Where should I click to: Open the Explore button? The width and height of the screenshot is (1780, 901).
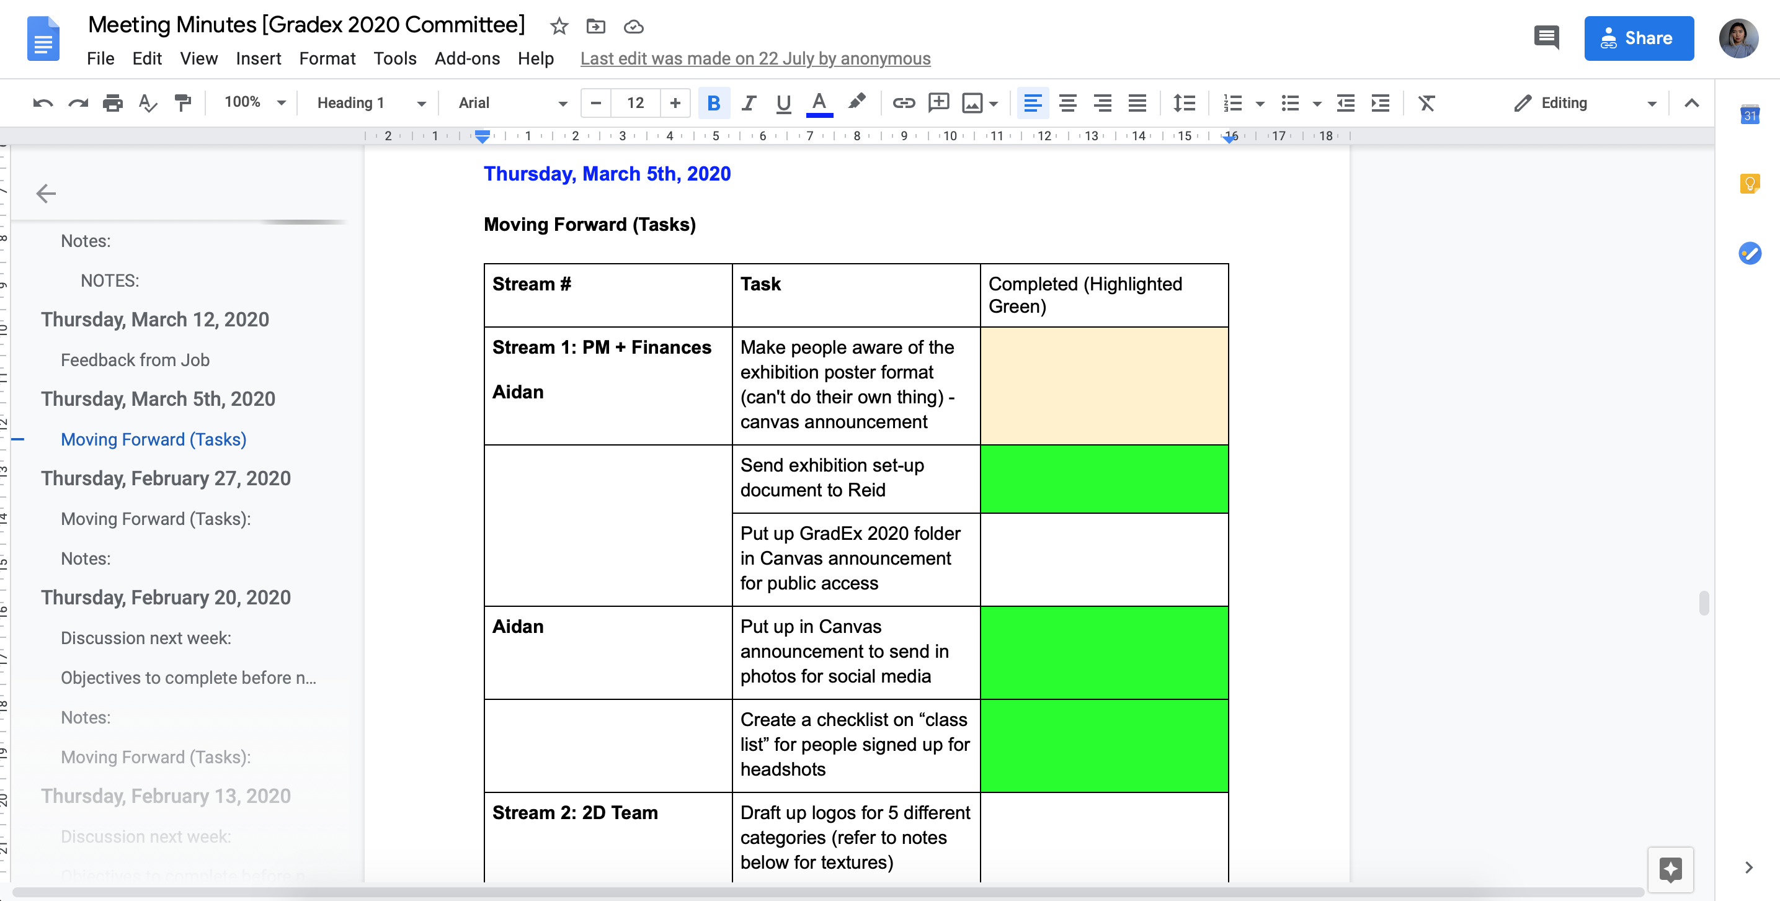point(1671,870)
